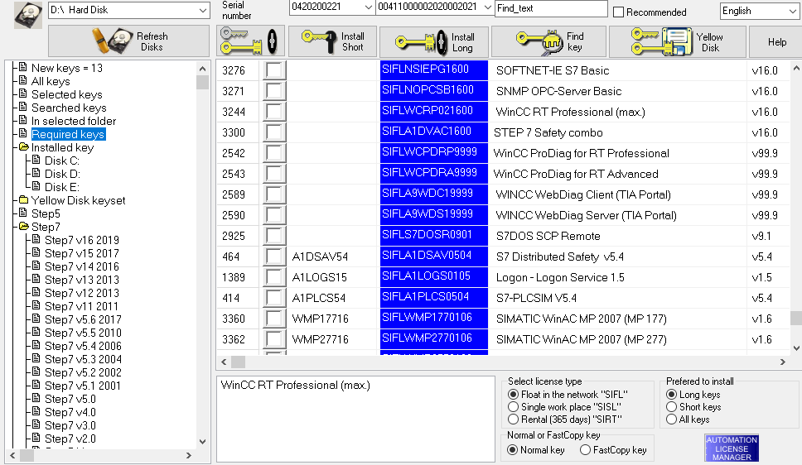Click key table vertical scroll down arrow
This screenshot has height=465, width=802.
796,348
